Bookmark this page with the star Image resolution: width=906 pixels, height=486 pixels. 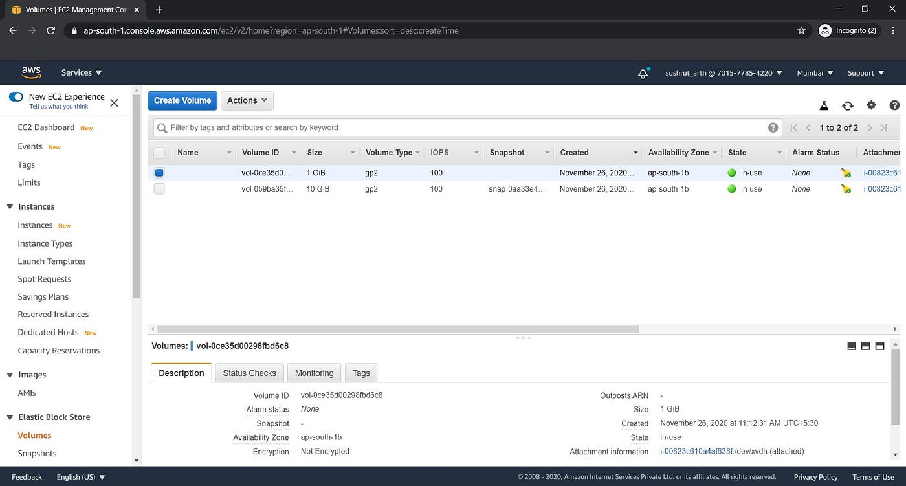pos(802,30)
